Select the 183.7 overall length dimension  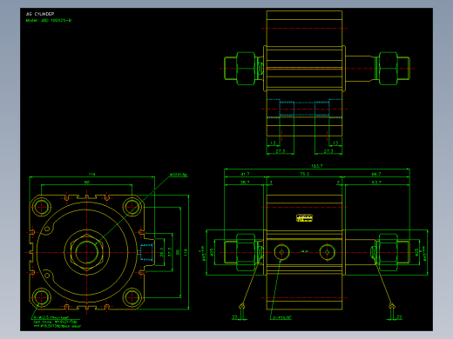coord(316,166)
